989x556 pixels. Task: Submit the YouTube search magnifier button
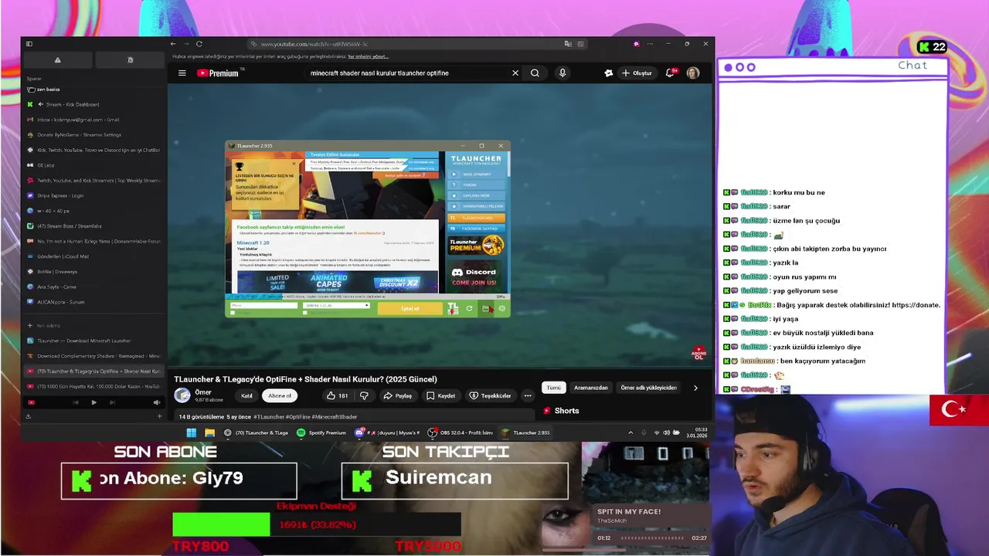coord(535,73)
